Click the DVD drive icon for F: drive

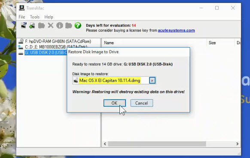point(21,41)
